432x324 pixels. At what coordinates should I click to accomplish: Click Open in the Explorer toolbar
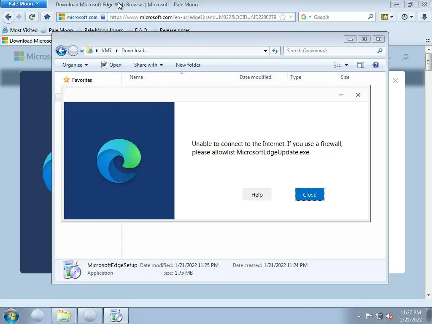point(111,65)
